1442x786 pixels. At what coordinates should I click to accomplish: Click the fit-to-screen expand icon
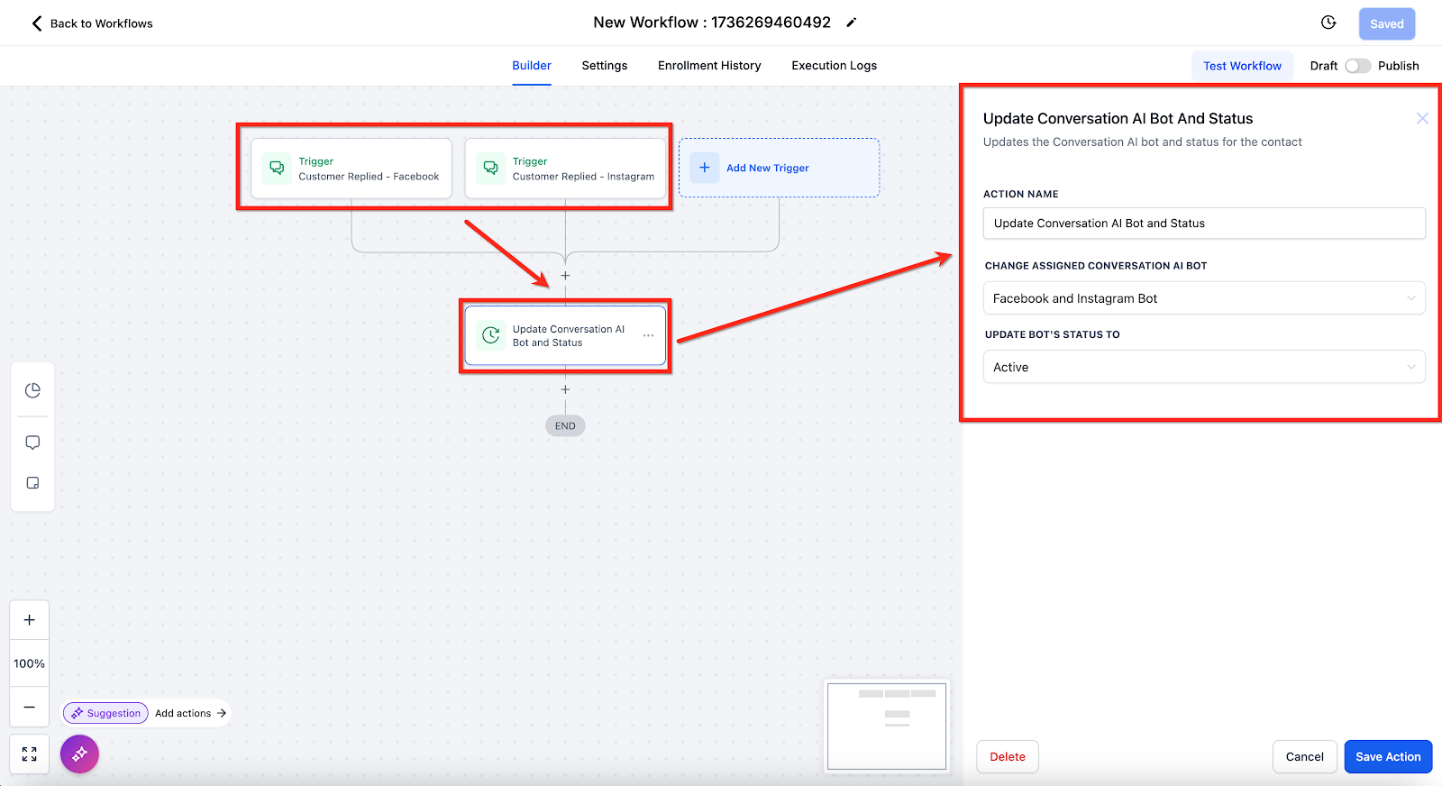click(30, 754)
